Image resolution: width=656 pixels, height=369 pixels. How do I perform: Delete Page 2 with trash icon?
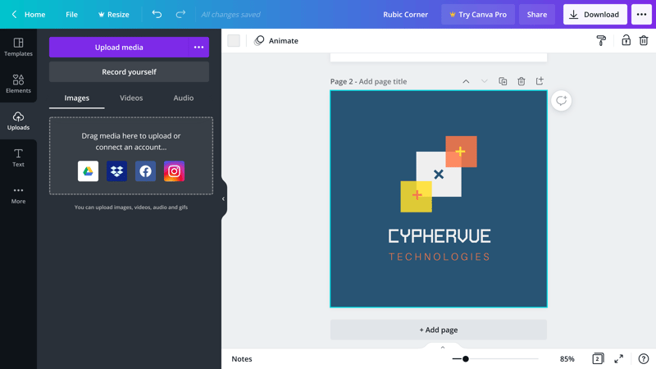tap(522, 81)
